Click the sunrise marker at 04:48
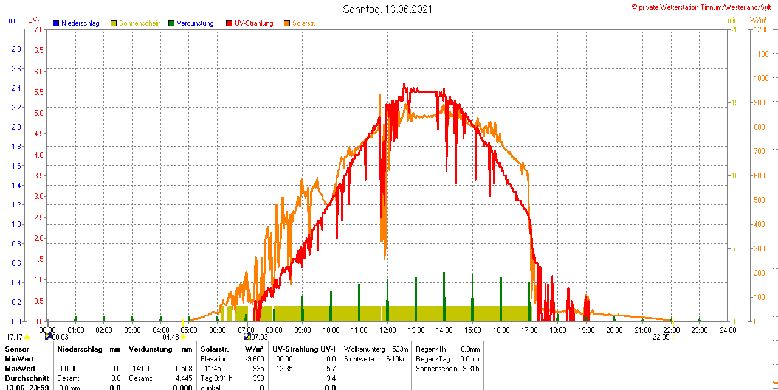This screenshot has width=778, height=390. [182, 337]
